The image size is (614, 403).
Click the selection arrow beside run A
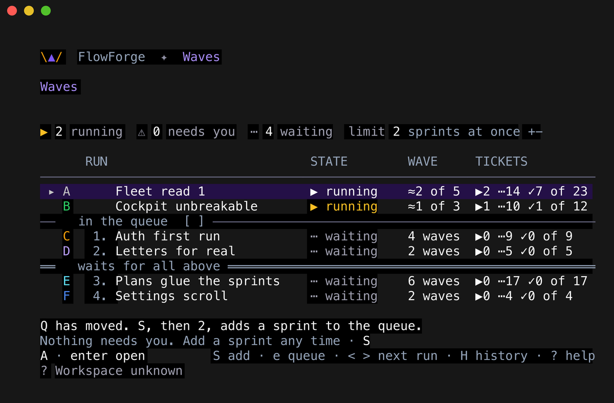pyautogui.click(x=51, y=192)
